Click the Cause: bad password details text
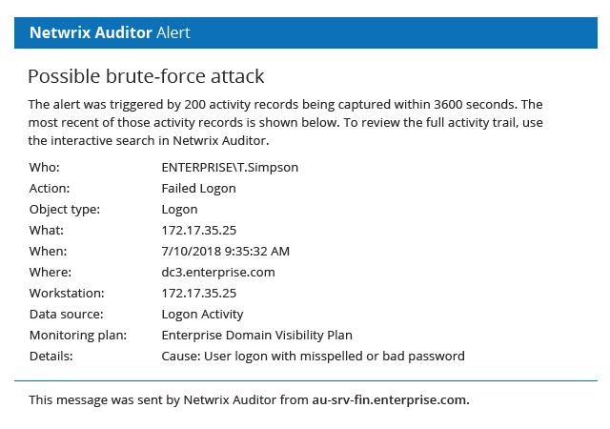 coord(314,357)
